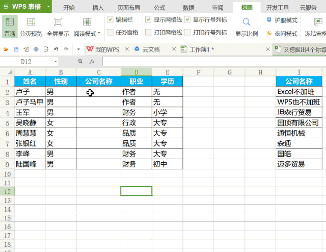Open the 插入 (Insert) ribbon tab

[98, 8]
